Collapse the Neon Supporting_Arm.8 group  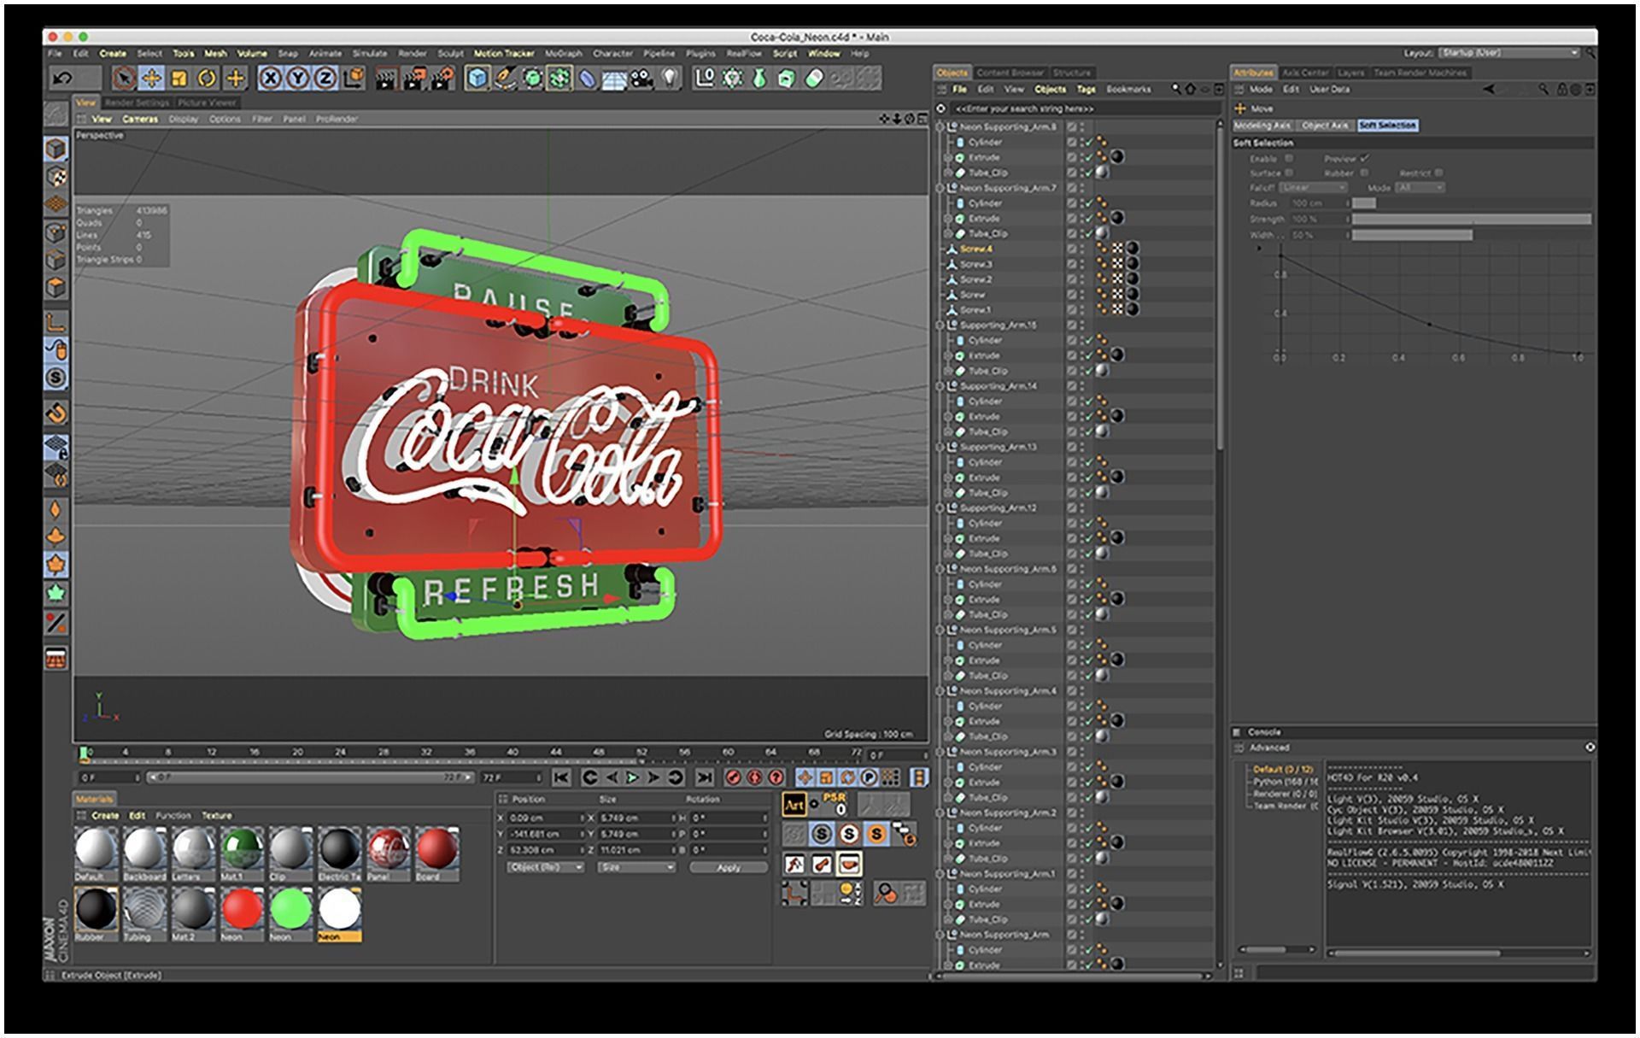click(940, 127)
